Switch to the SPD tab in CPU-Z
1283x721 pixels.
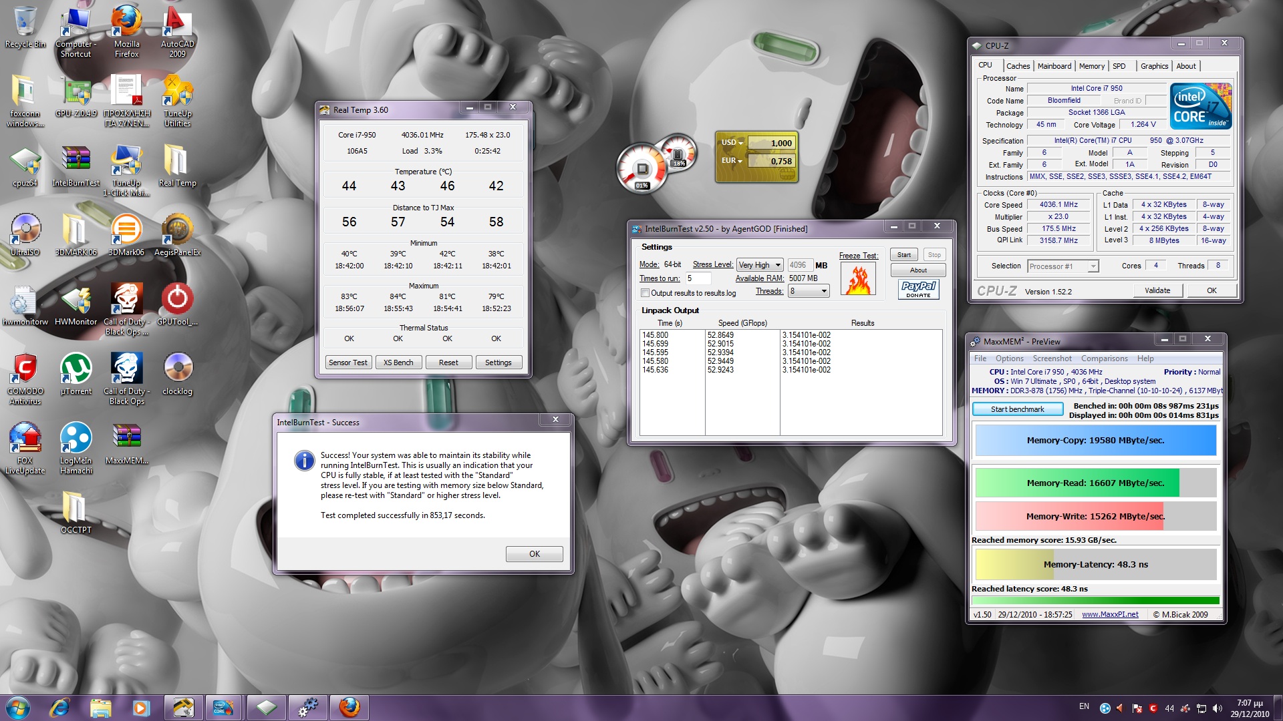(1119, 66)
